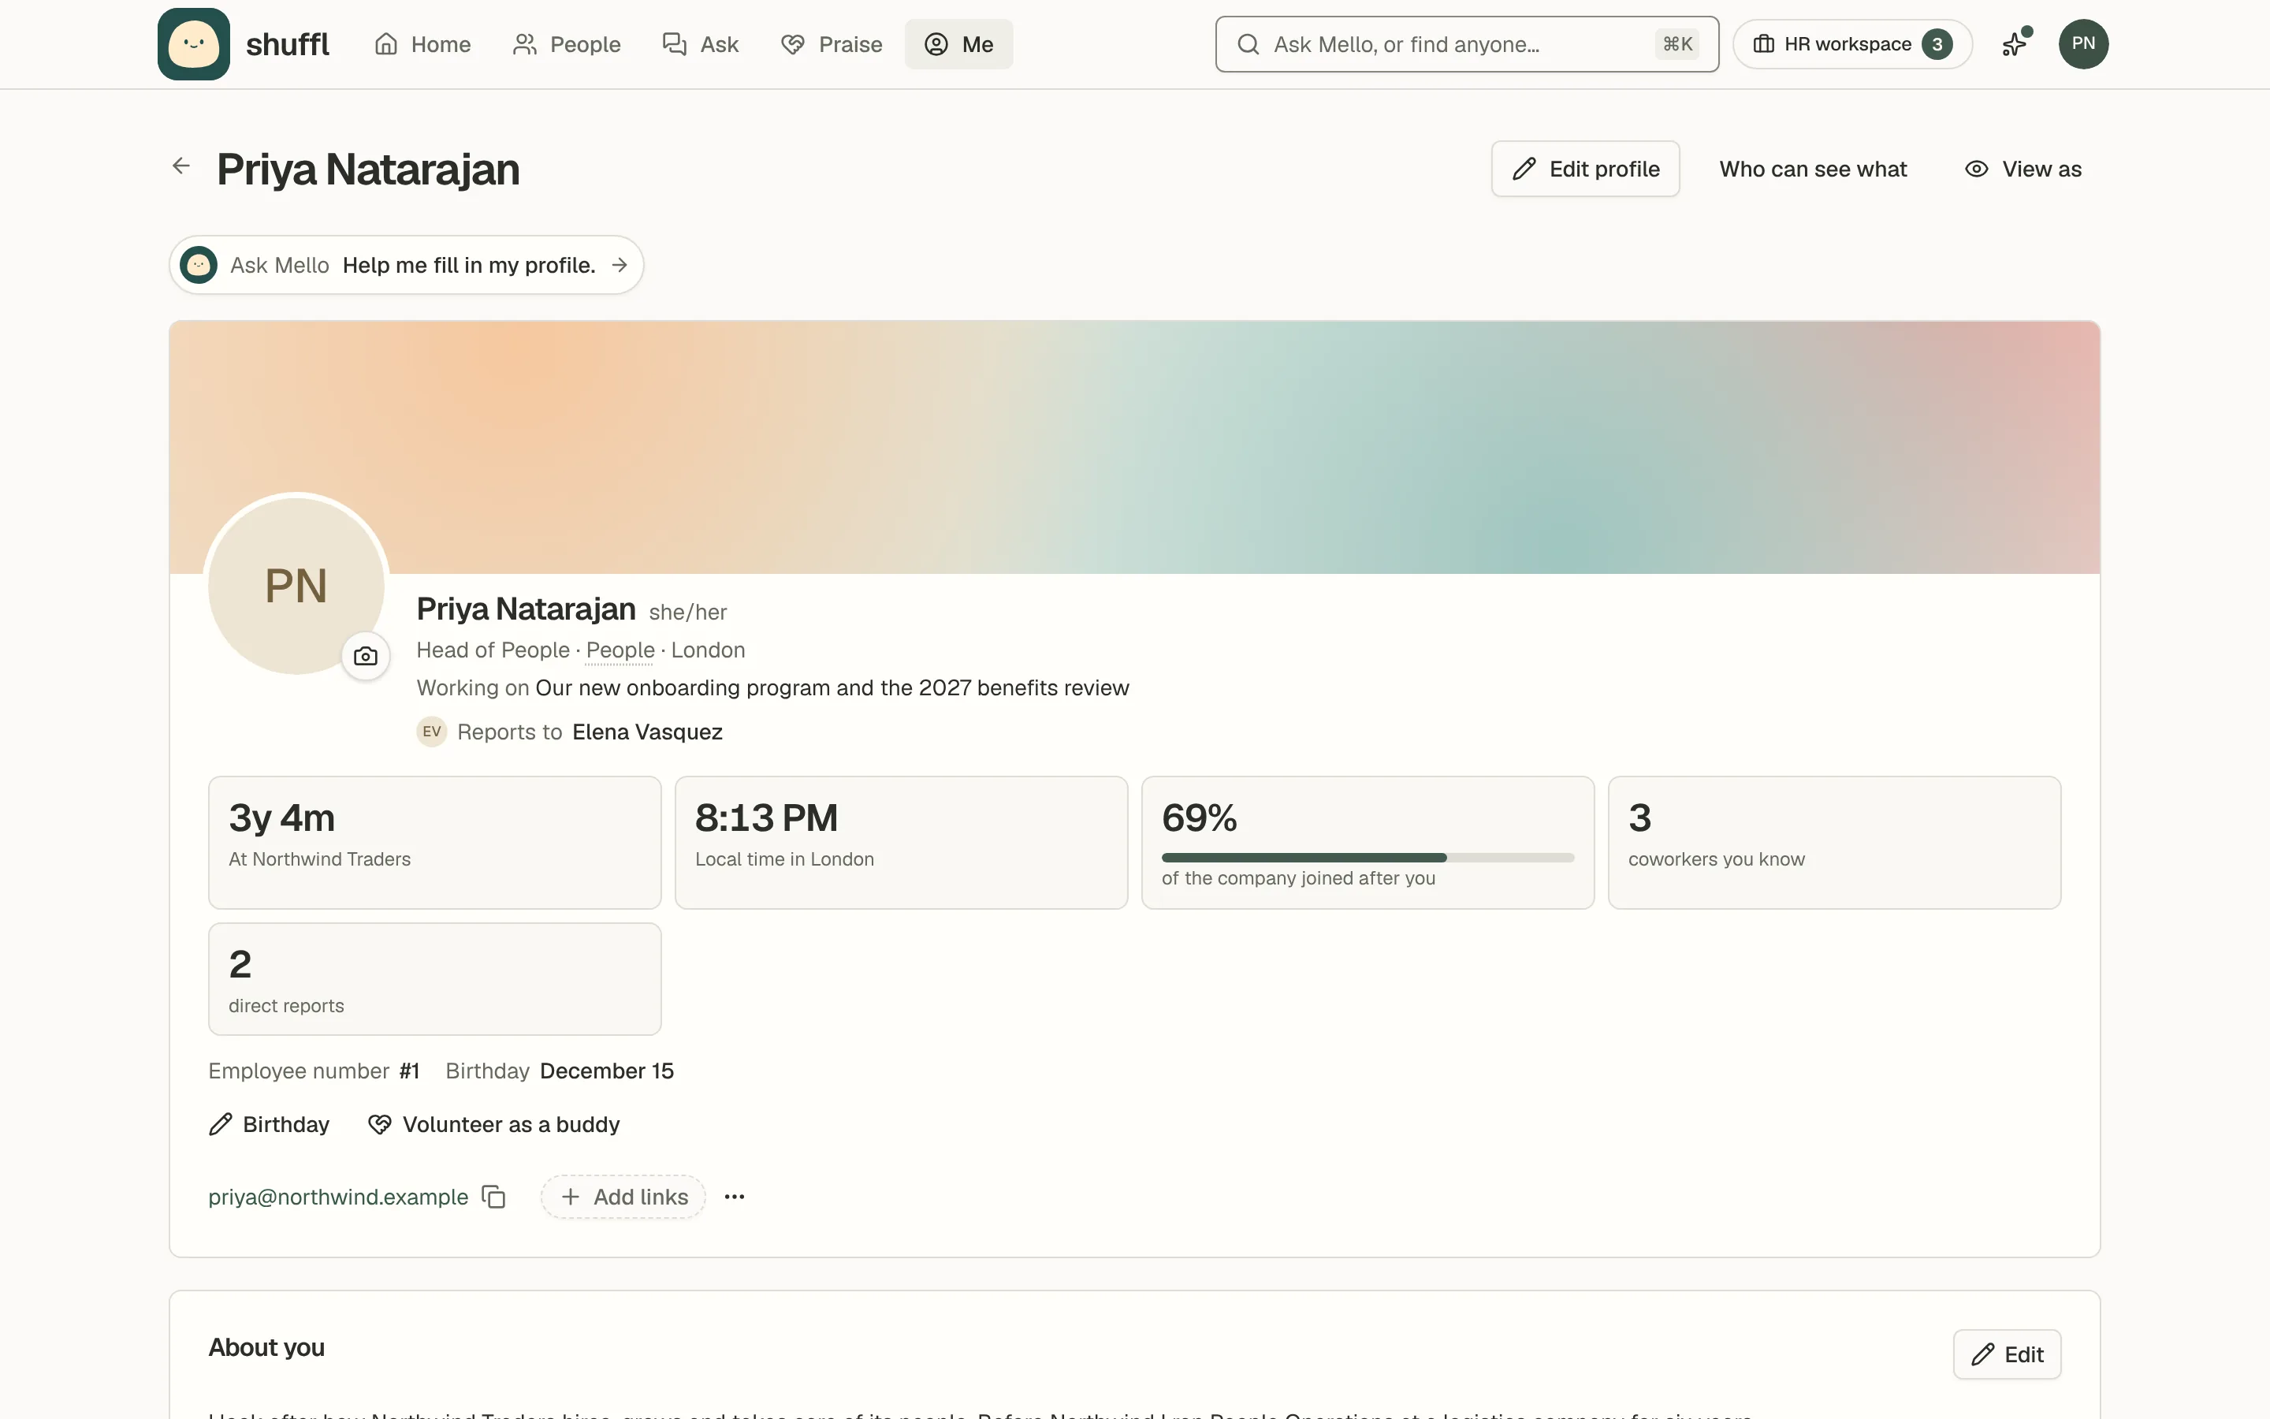This screenshot has height=1419, width=2270.
Task: Focus the Ask Mello search field
Action: click(x=1466, y=44)
